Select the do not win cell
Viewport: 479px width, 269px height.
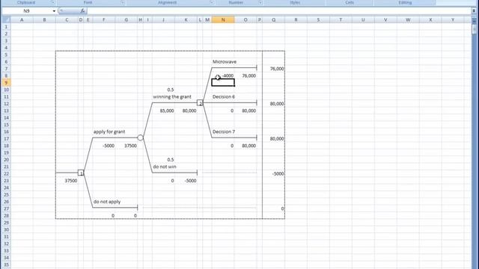[x=165, y=167]
